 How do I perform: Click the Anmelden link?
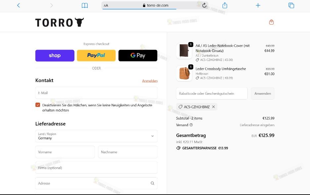tap(150, 80)
